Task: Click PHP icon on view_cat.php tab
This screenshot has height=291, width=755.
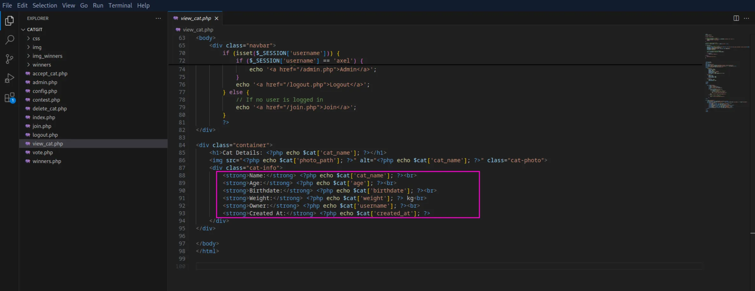Action: pyautogui.click(x=176, y=18)
